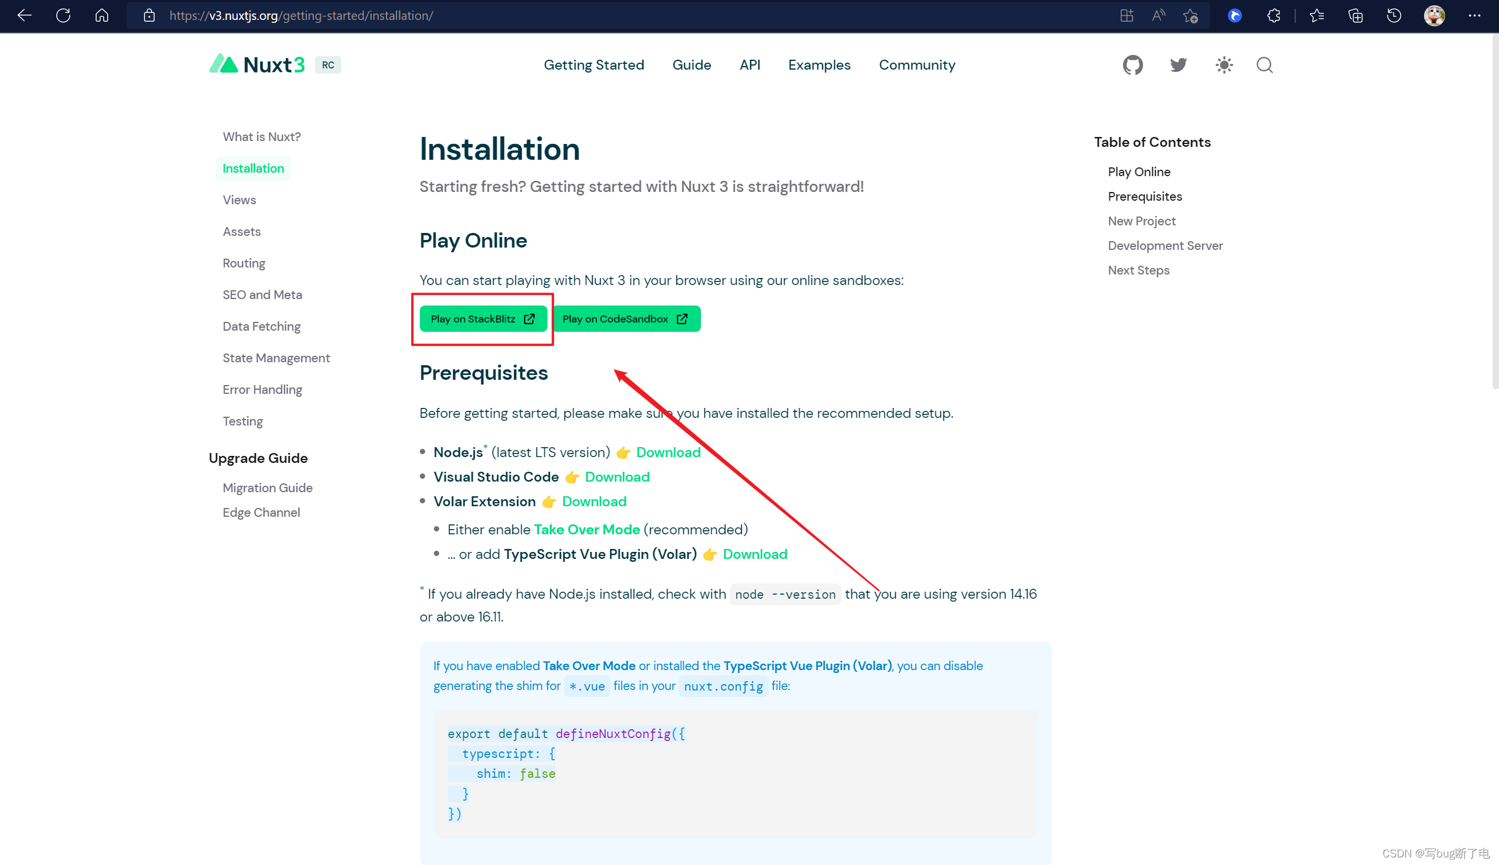Click the RC version badge
The height and width of the screenshot is (865, 1499).
(328, 65)
